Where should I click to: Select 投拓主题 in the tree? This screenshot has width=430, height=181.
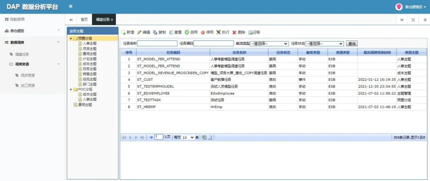pos(90,79)
